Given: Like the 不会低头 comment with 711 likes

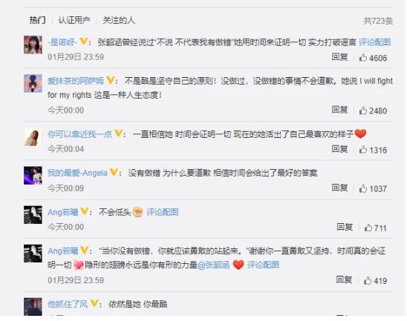Looking at the screenshot, I should [x=368, y=228].
